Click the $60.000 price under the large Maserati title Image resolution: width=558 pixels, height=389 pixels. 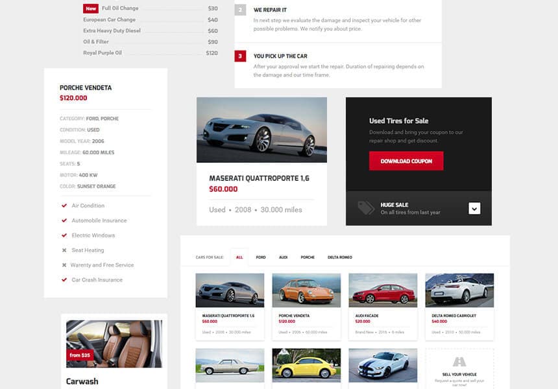[223, 189]
